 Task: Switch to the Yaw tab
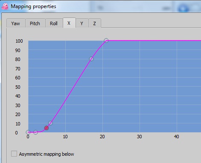coord(16,23)
